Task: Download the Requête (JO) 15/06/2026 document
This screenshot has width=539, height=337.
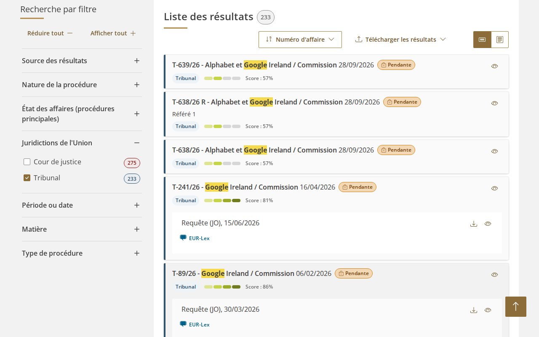Action: click(474, 224)
